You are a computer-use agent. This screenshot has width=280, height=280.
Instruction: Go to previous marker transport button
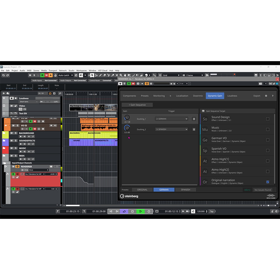[111, 211]
